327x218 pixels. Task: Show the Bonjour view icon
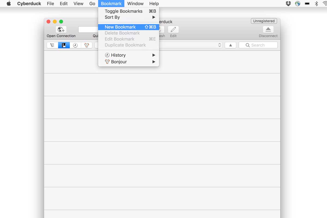coord(87,45)
